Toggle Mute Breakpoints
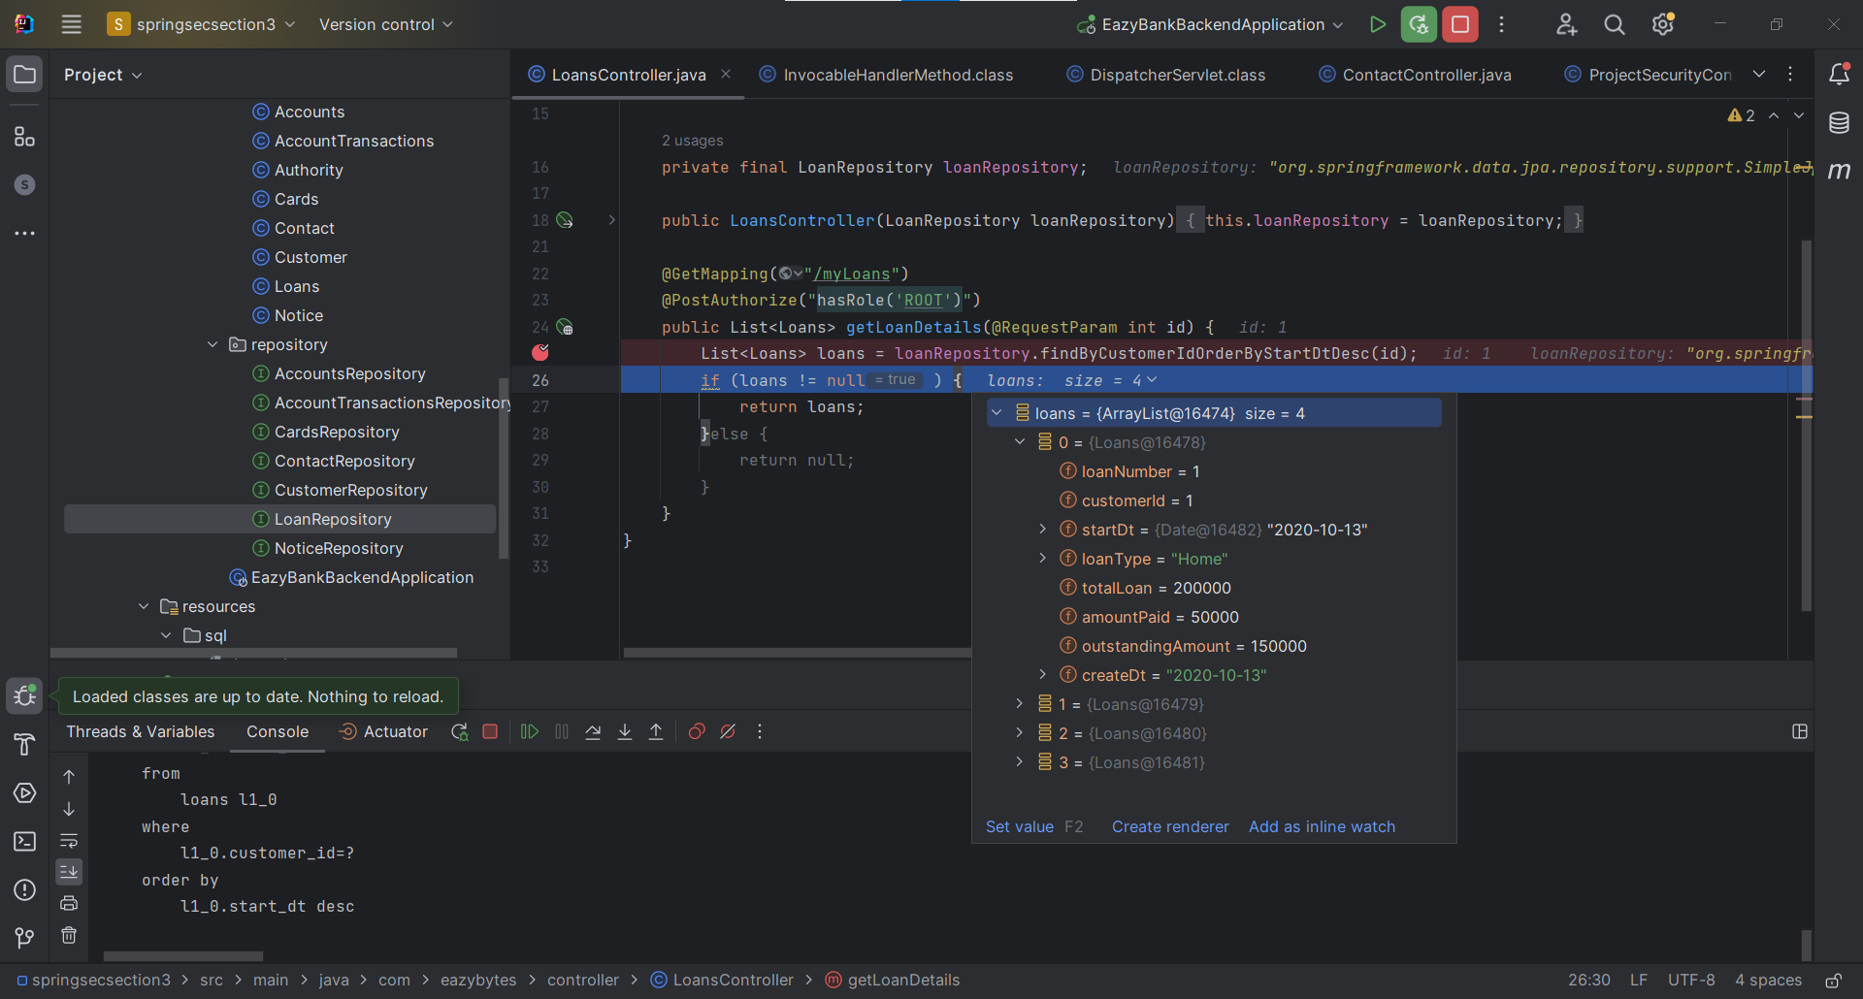The width and height of the screenshot is (1863, 999). [x=728, y=731]
